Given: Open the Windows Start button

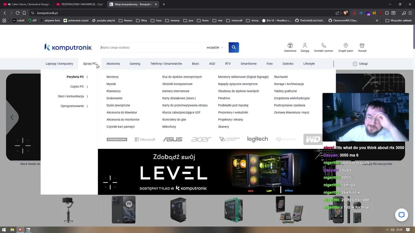Looking at the screenshot, I should (x=4, y=230).
